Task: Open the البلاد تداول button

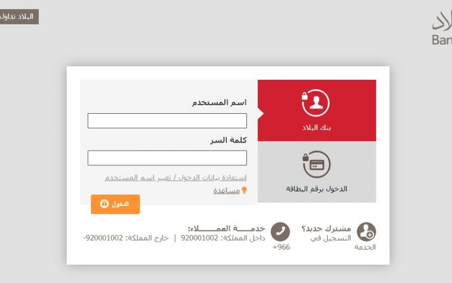Action: [19, 17]
